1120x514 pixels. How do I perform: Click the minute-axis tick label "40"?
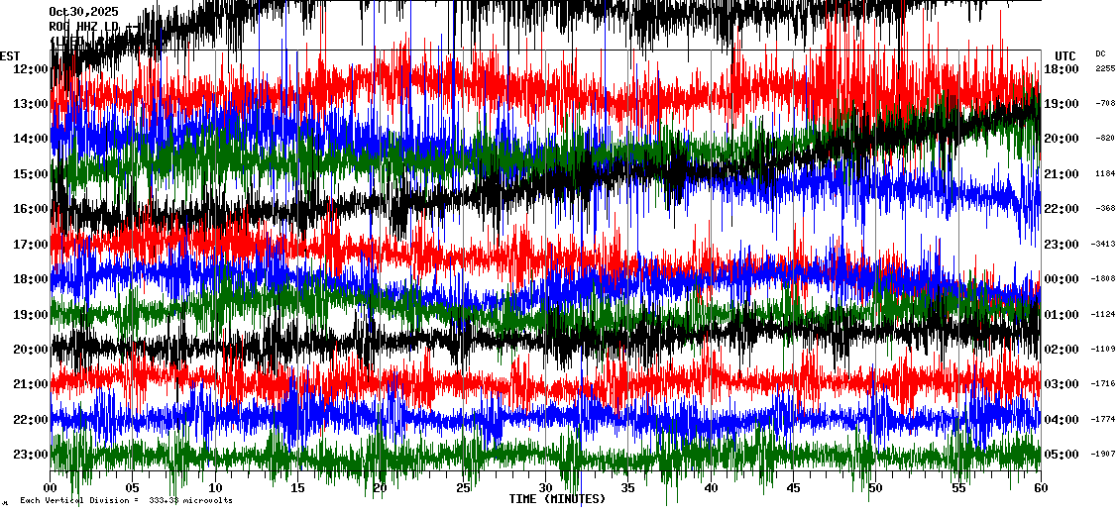coord(711,488)
